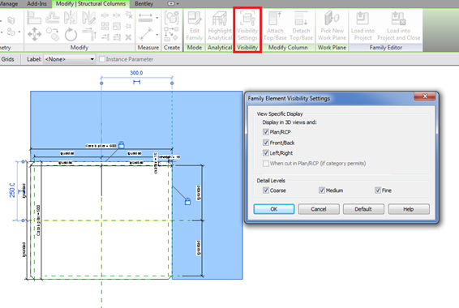Toggle the Front/Back checkbox
The height and width of the screenshot is (308, 459).
click(266, 143)
